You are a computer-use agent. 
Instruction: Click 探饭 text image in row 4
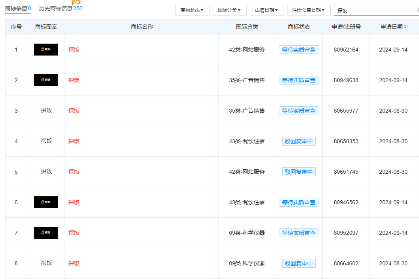point(46,141)
